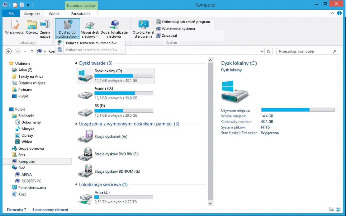Open the address bar history dropdown

point(262,52)
